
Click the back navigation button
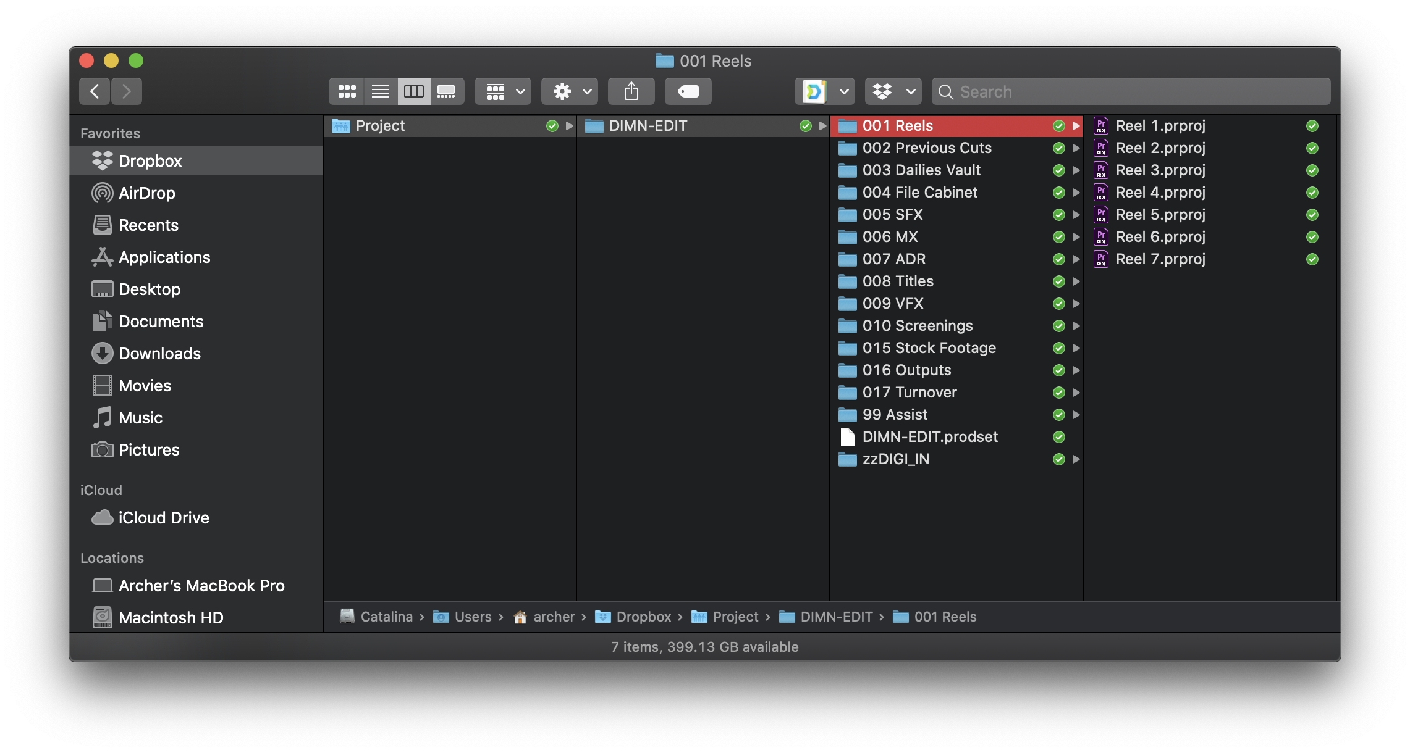pos(94,91)
